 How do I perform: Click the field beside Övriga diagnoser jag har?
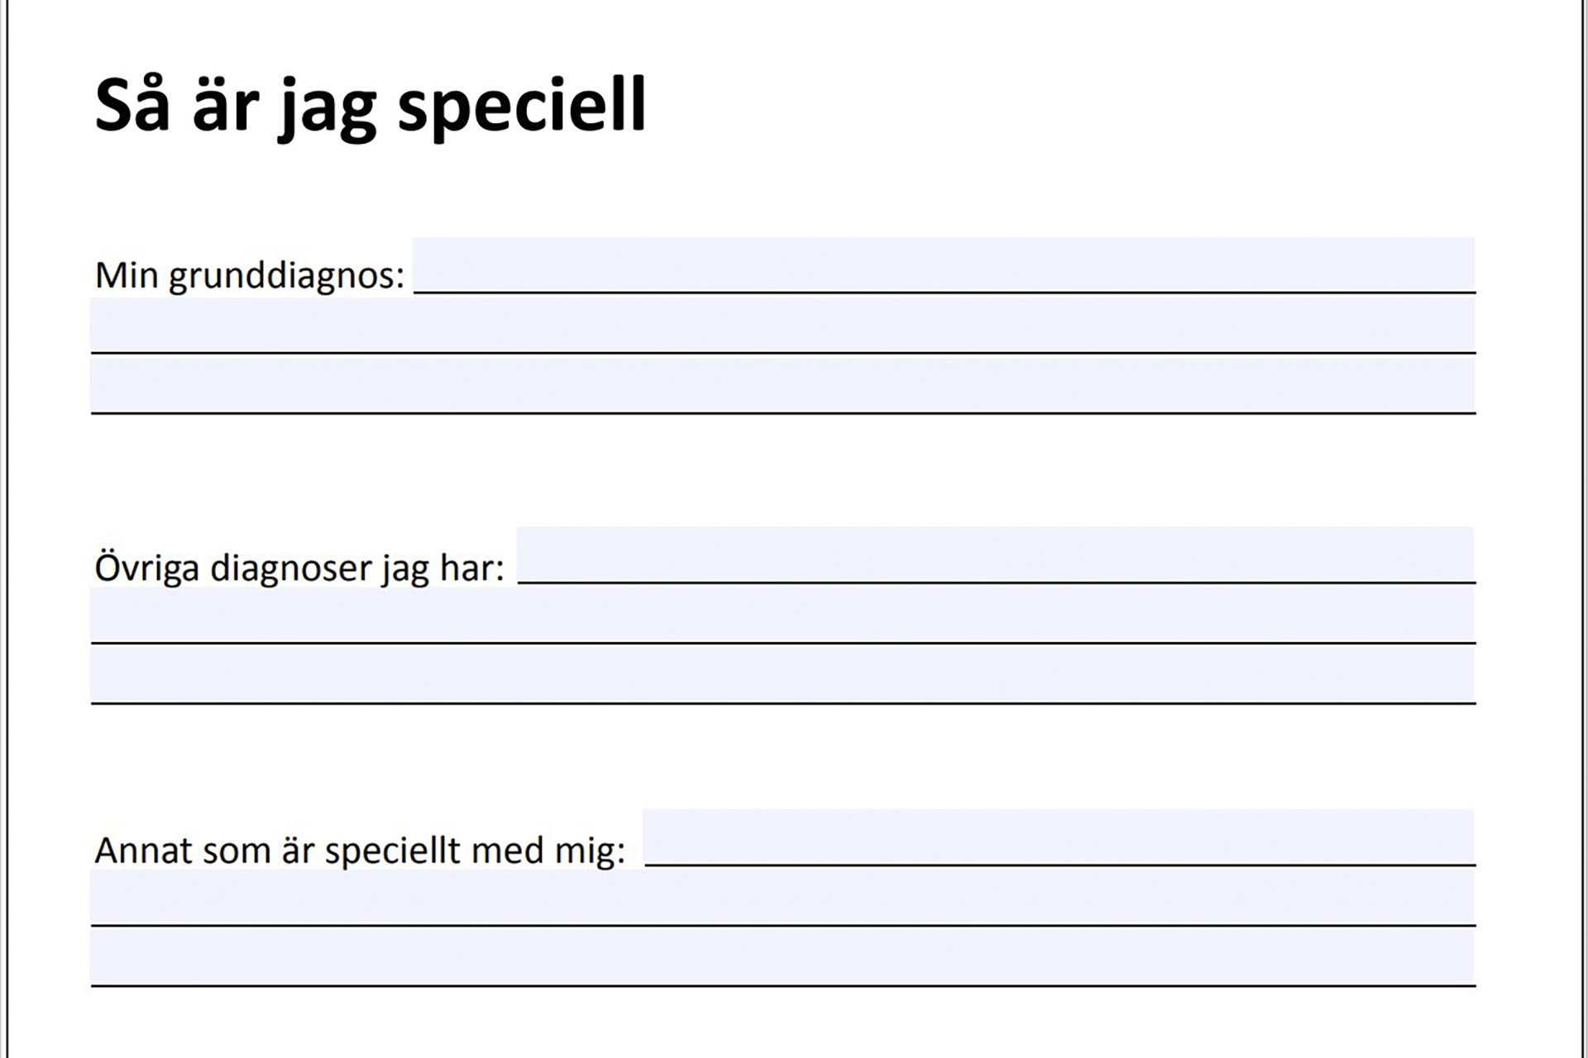[x=995, y=555]
